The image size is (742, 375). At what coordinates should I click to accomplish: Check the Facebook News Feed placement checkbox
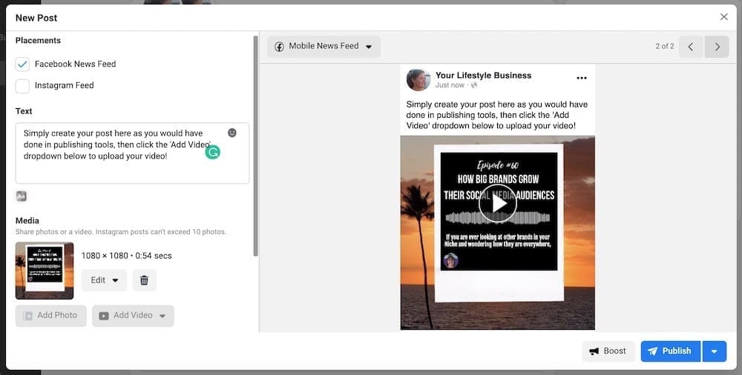pyautogui.click(x=22, y=64)
